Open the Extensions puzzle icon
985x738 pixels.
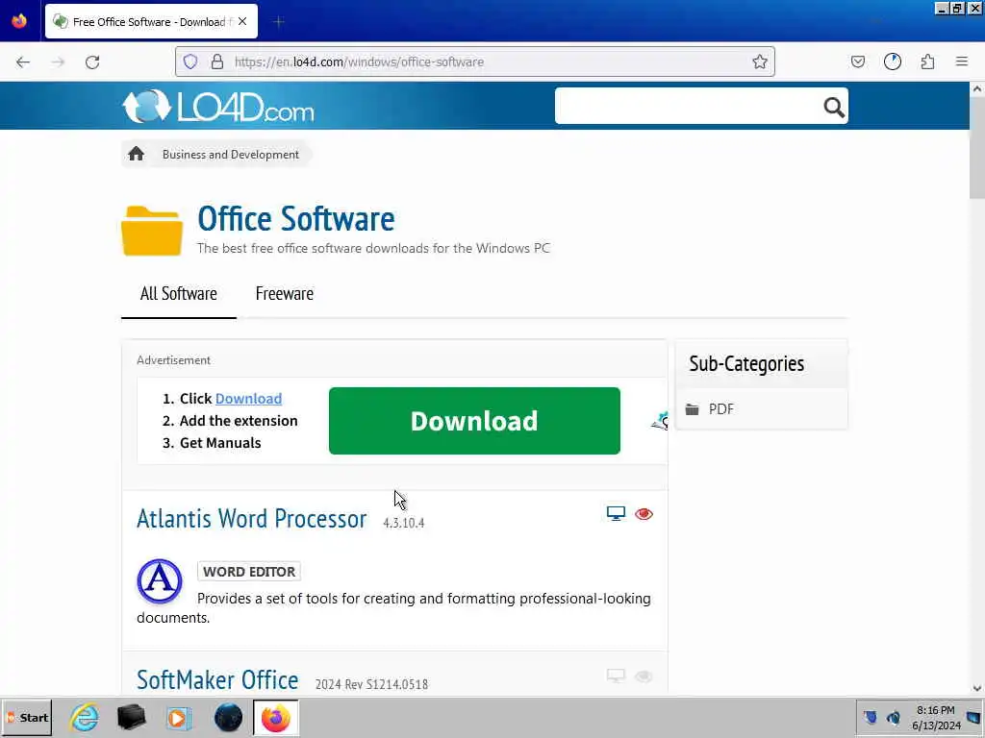(927, 61)
